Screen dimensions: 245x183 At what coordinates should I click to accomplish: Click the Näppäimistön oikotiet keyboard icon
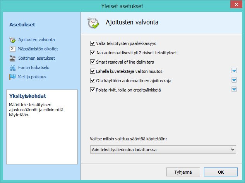pyautogui.click(x=12, y=49)
